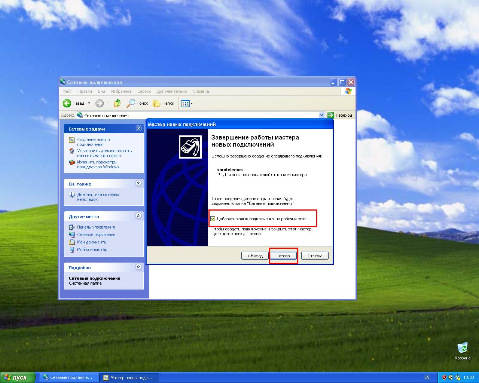
Task: Click the Переход go button
Action: [x=340, y=115]
